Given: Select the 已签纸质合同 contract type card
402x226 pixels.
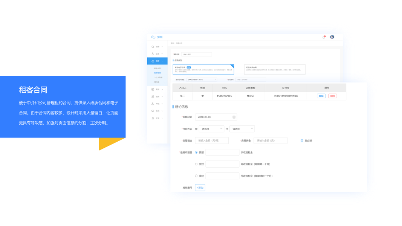Looking at the screenshot, I should point(275,69).
